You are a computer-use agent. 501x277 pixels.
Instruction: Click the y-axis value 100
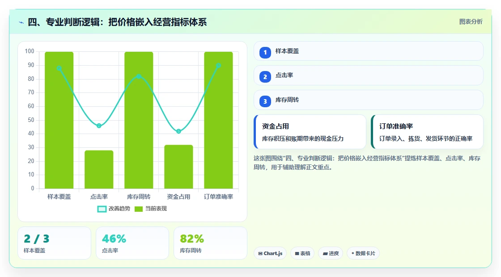coord(30,51)
